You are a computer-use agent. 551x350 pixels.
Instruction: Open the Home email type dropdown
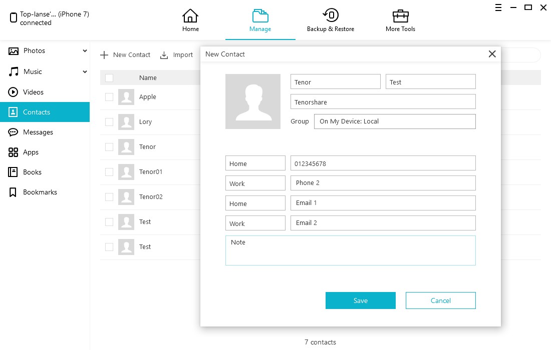pos(255,203)
